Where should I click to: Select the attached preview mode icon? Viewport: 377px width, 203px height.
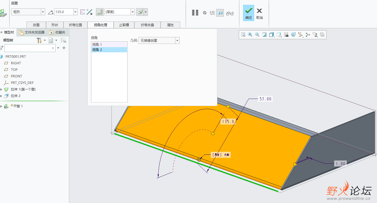(220, 13)
